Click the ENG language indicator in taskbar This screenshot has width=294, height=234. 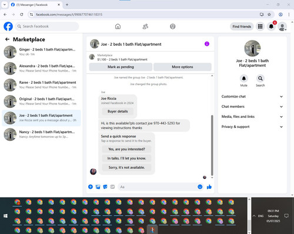pyautogui.click(x=260, y=216)
